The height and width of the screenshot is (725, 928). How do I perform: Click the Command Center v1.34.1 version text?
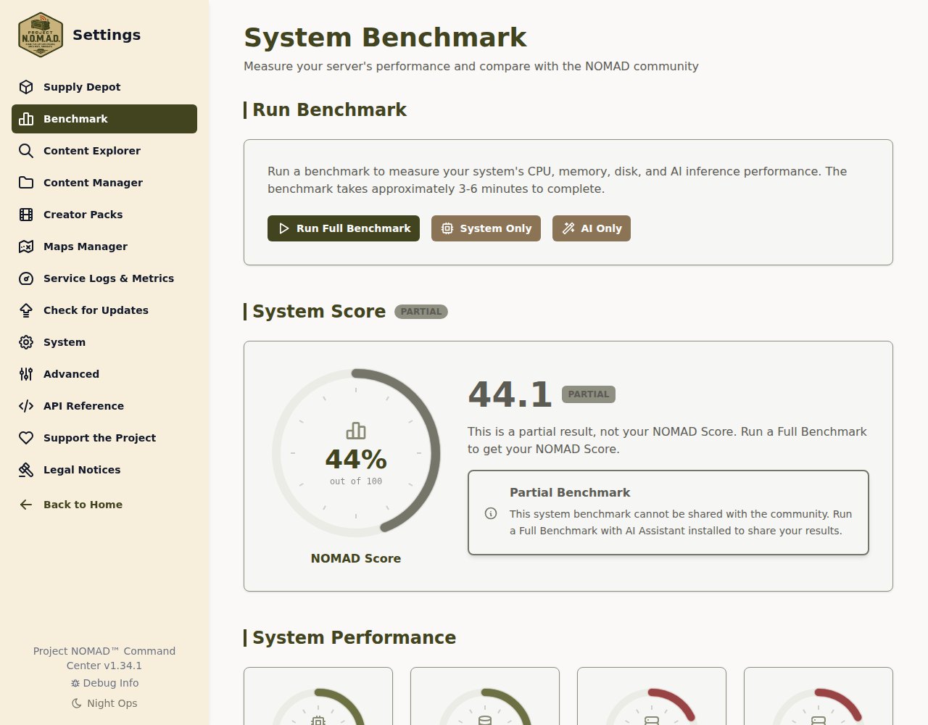pos(104,658)
